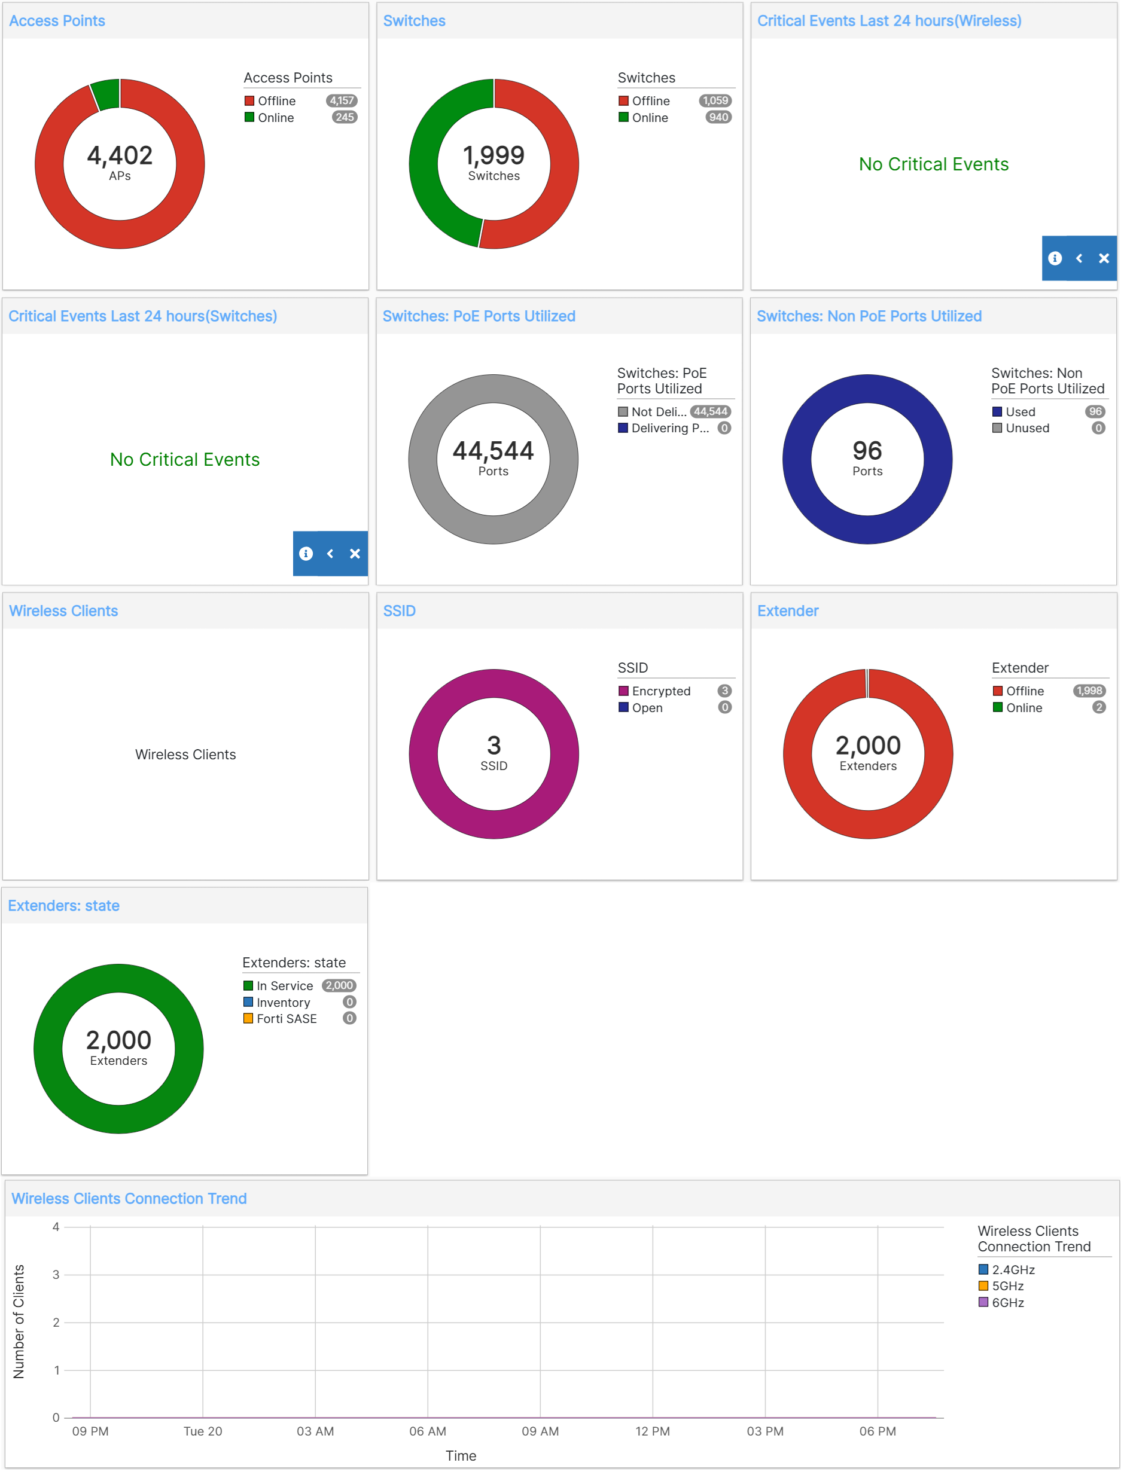Open the Wireless Clients Connection Trend title
Viewport: 1121px width, 1472px height.
pos(128,1198)
